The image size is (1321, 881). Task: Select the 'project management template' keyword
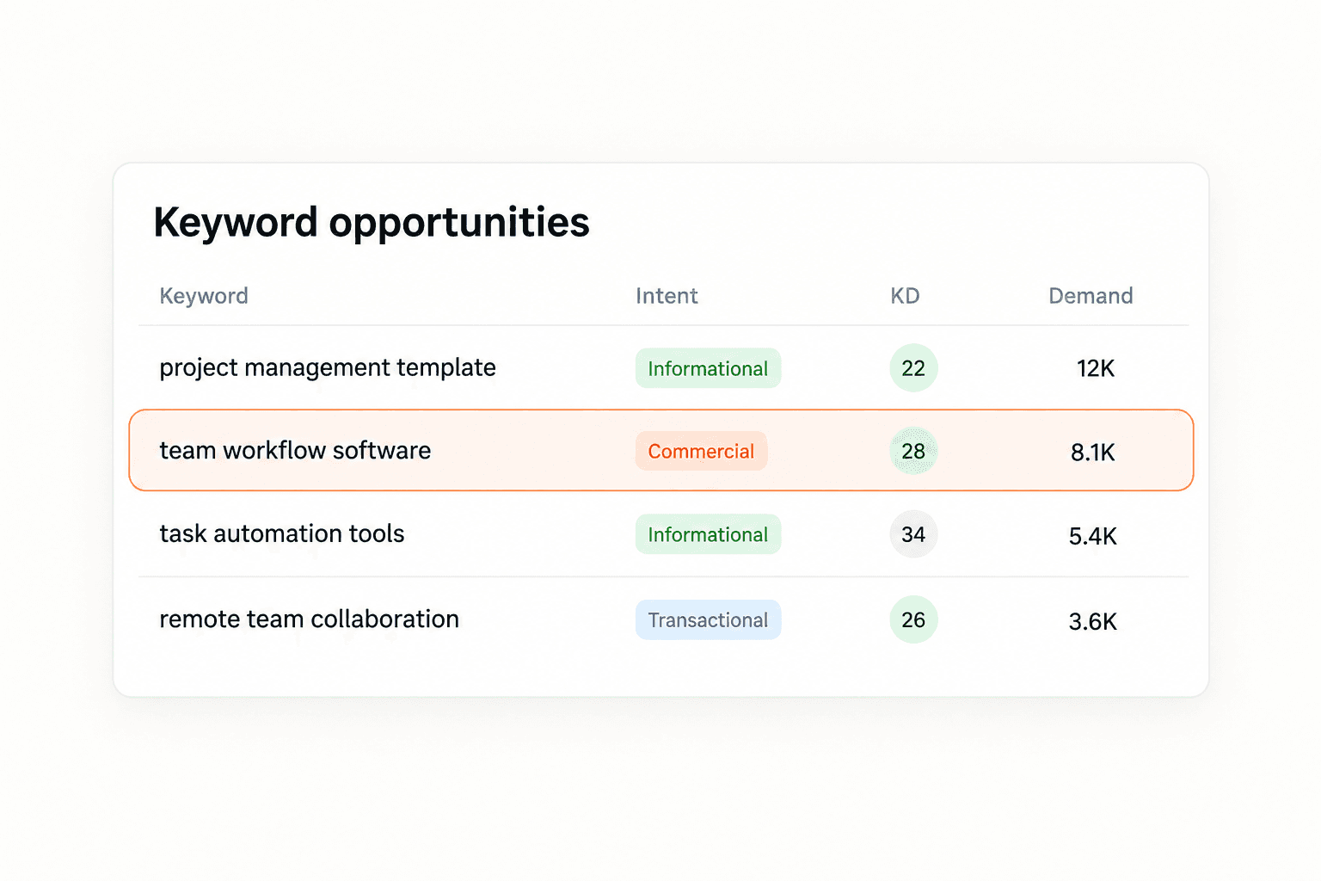[328, 367]
